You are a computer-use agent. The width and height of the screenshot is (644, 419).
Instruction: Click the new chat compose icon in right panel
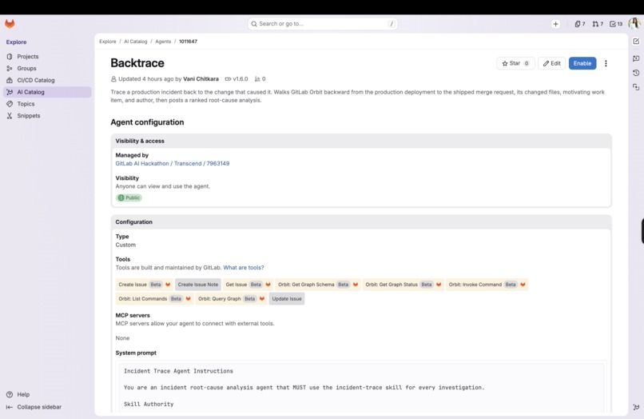pos(636,41)
